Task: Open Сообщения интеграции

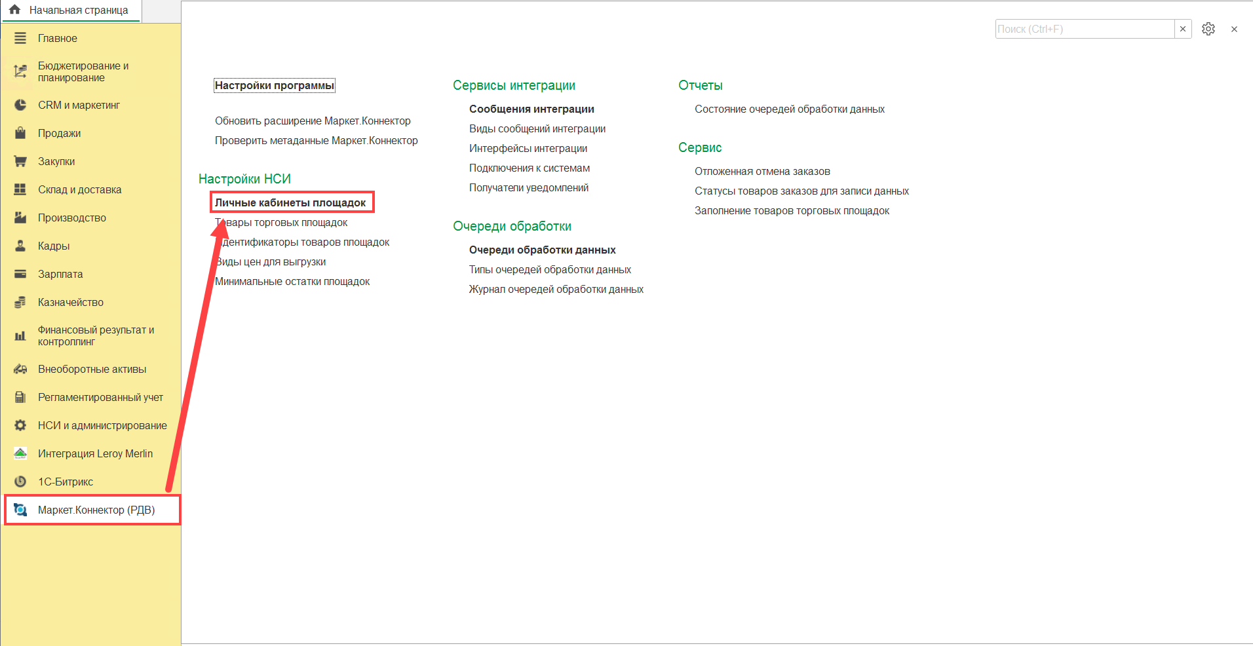Action: tap(531, 109)
